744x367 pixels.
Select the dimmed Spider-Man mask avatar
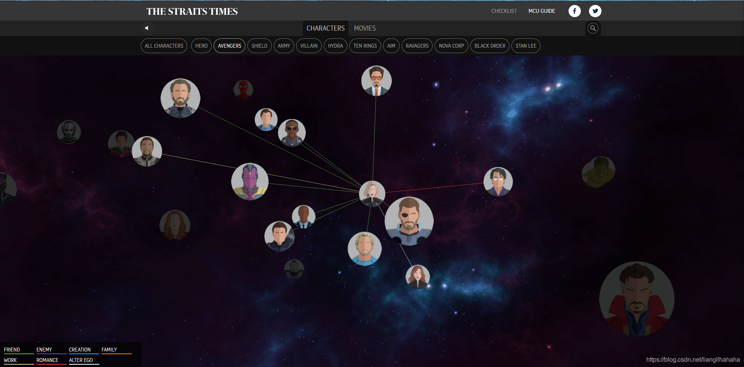tap(243, 90)
